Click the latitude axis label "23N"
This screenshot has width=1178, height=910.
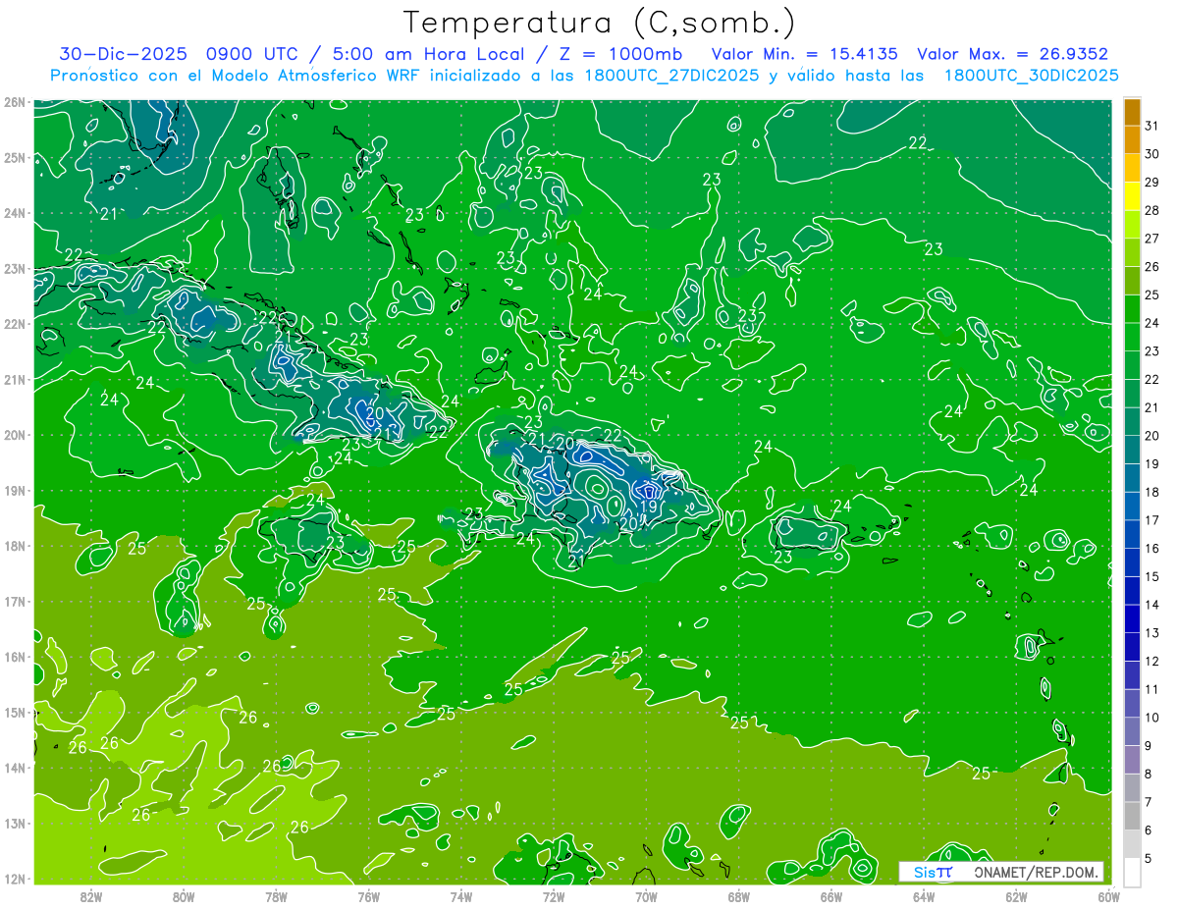point(15,268)
